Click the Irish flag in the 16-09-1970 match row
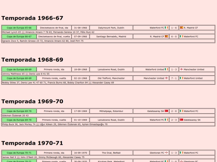 pos(181,153)
